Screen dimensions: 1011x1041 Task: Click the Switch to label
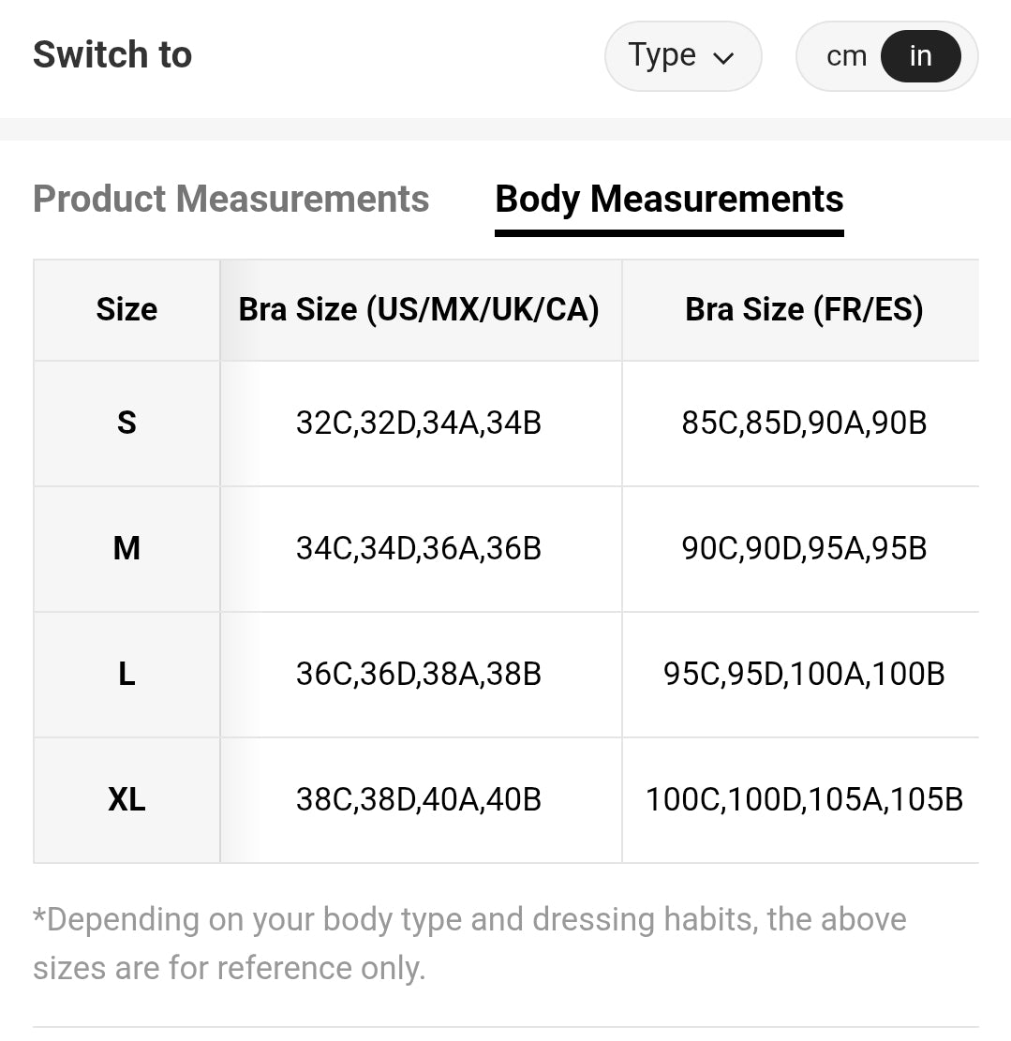(112, 55)
